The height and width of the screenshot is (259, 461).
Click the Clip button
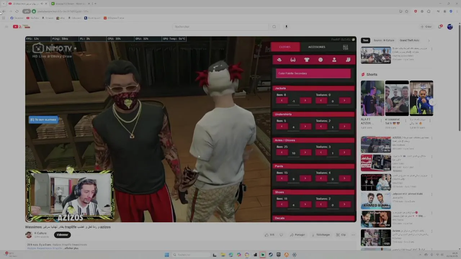coord(341,235)
